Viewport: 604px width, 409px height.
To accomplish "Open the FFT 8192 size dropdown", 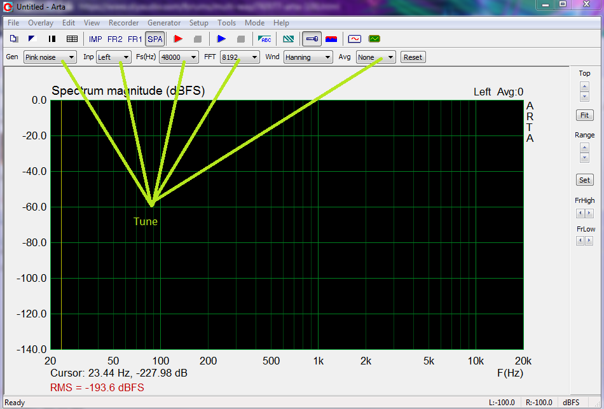I will tap(240, 57).
